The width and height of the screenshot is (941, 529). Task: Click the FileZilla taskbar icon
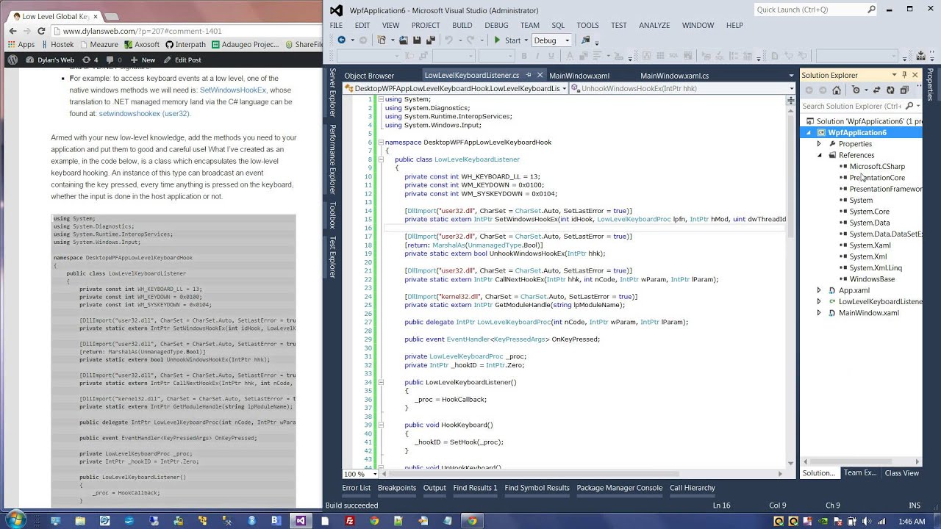click(350, 520)
